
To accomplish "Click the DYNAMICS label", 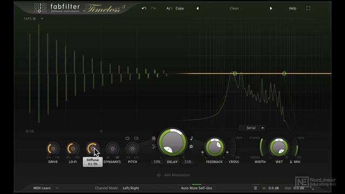I will tap(112, 162).
